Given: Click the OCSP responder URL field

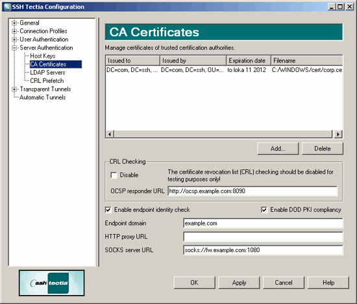Looking at the screenshot, I should [252, 191].
